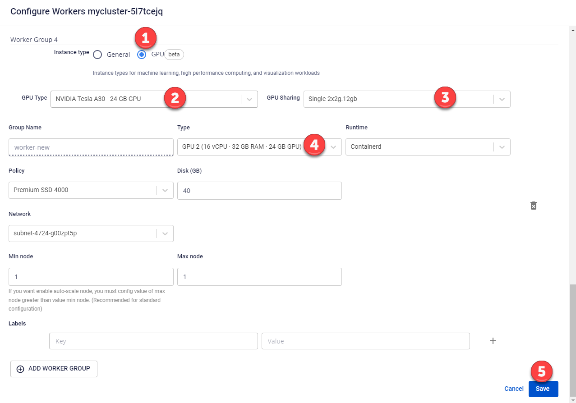Click the Disk (GB) input field
Screen dimensions: 576x403
coord(259,191)
